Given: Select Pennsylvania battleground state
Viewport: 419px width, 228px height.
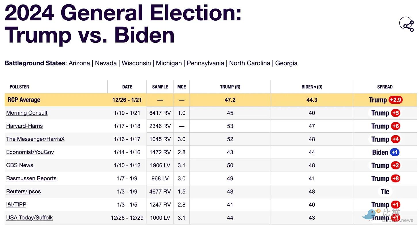Looking at the screenshot, I should 205,63.
